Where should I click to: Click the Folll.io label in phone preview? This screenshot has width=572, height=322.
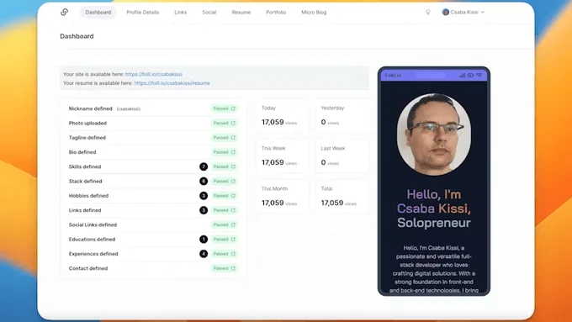pyautogui.click(x=393, y=76)
